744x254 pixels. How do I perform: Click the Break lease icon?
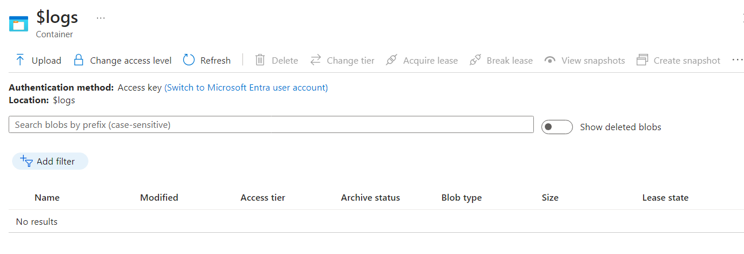(475, 60)
